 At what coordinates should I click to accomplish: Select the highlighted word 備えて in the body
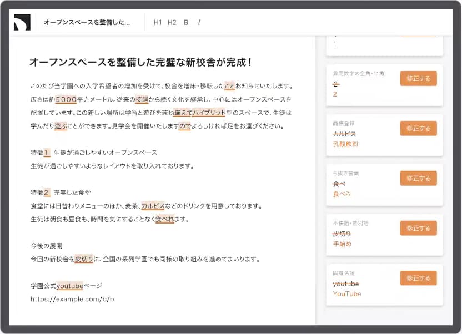[x=182, y=113]
